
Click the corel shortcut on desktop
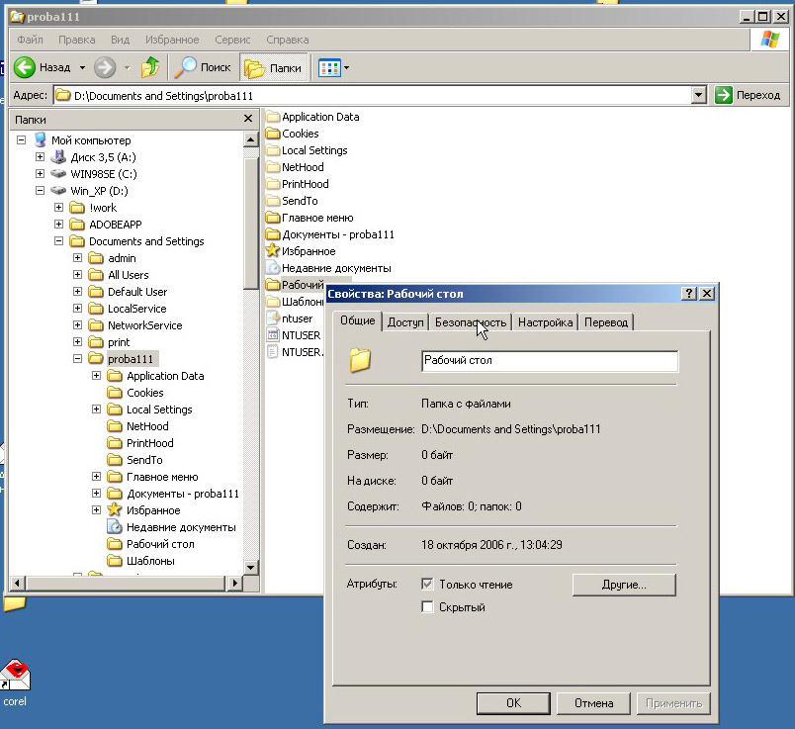point(15,678)
